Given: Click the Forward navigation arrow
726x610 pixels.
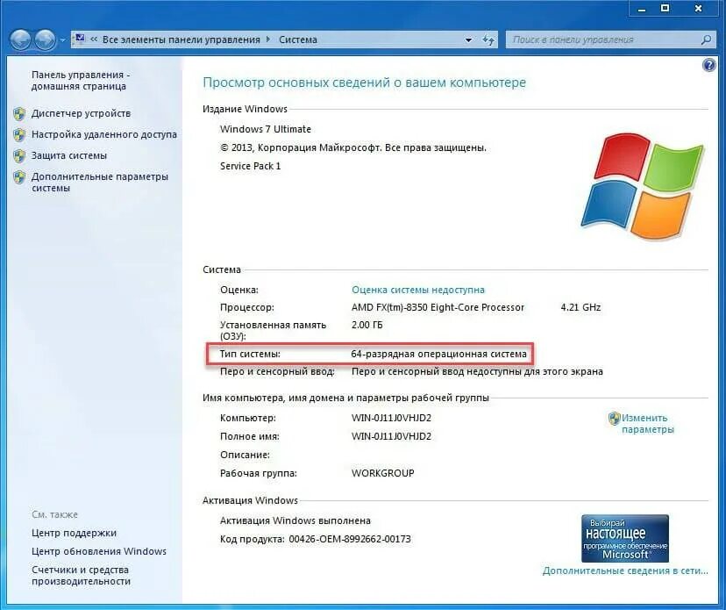Looking at the screenshot, I should [x=45, y=39].
